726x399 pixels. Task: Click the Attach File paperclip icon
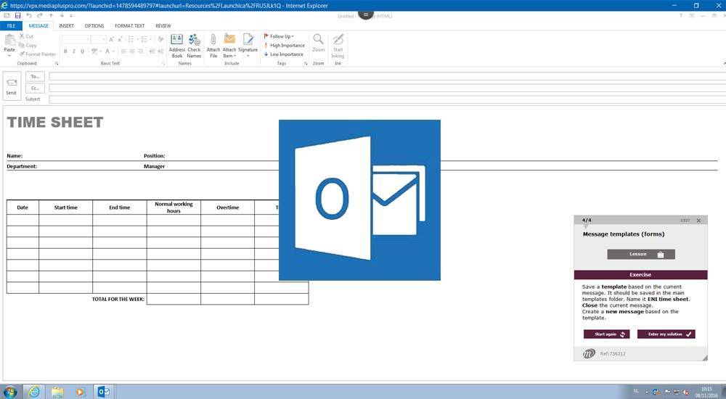(213, 44)
